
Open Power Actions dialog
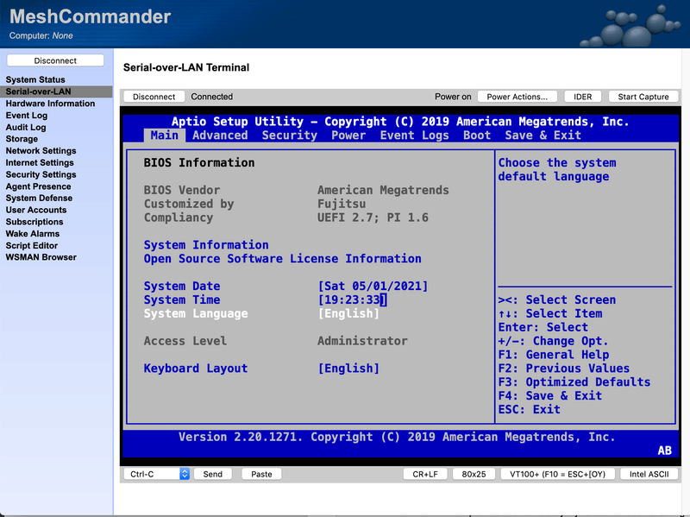(517, 97)
